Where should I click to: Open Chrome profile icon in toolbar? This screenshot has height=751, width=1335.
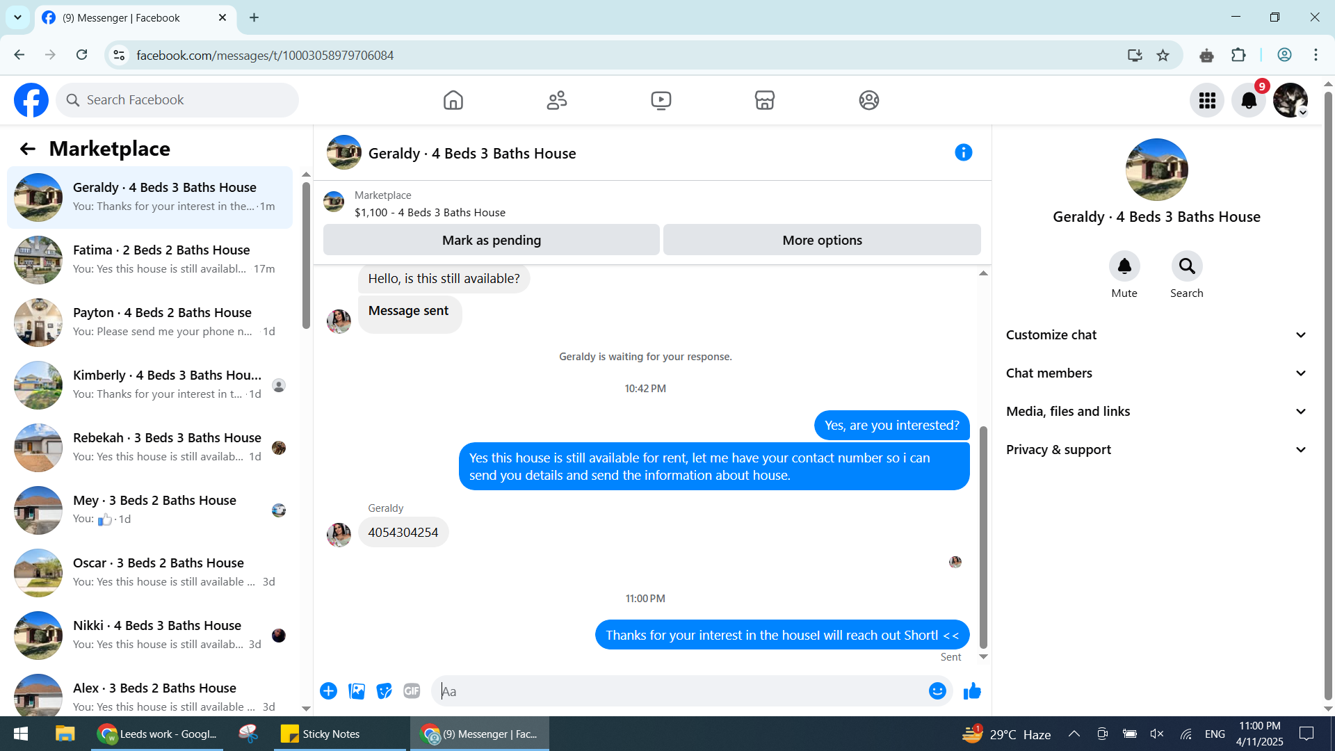(x=1284, y=56)
